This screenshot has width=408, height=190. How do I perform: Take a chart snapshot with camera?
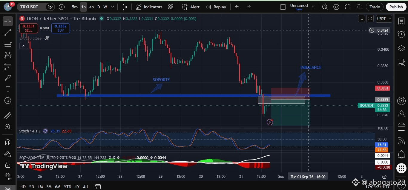tap(359, 7)
